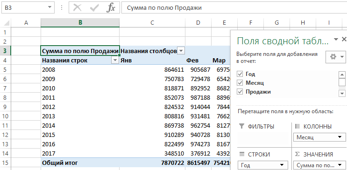347x170 pixels.
Task: Select row 15 header
Action: click(x=5, y=163)
